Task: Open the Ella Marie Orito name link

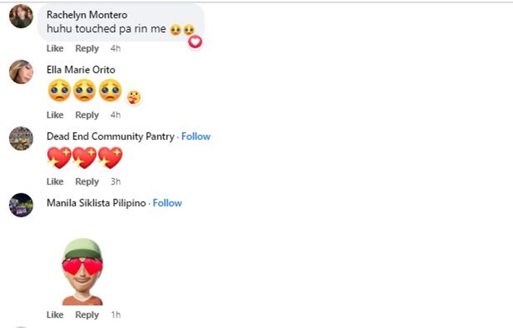Action: click(81, 70)
